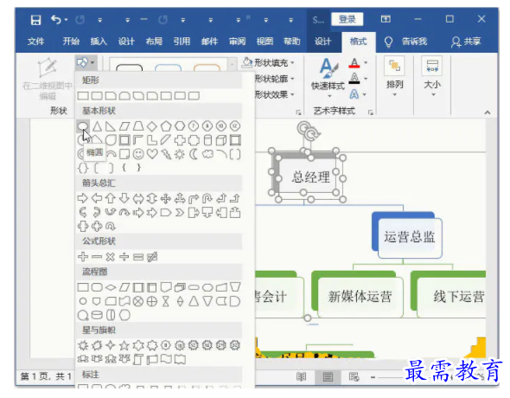Select the Oval shape in Basic Shapes
The image size is (510, 398).
[x=83, y=126]
